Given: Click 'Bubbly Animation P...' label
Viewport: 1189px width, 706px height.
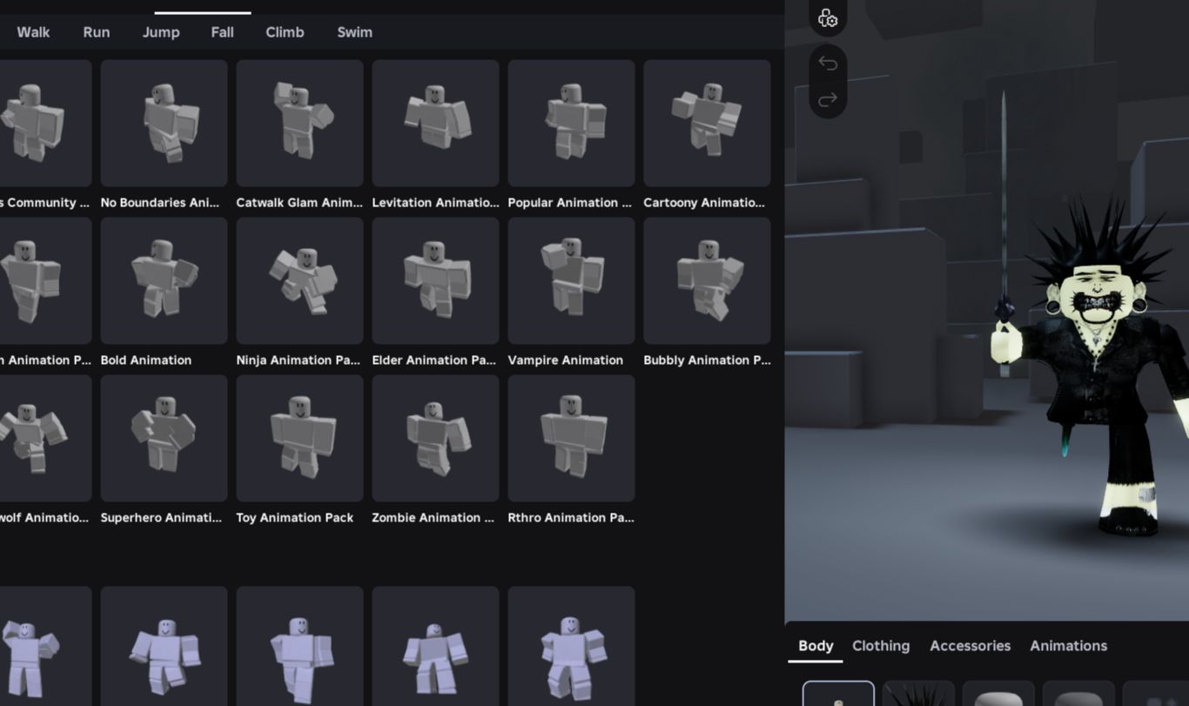Looking at the screenshot, I should [707, 360].
